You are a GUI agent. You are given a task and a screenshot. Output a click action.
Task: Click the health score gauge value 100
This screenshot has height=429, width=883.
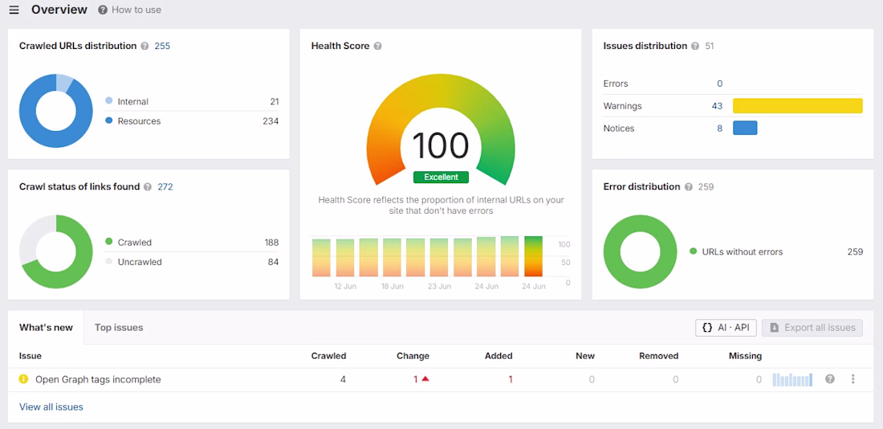[441, 145]
